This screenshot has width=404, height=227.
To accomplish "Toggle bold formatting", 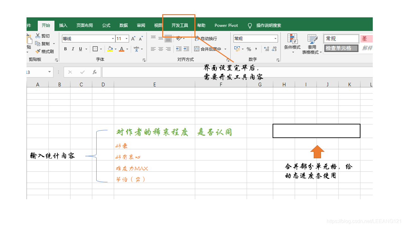I will 65,49.
